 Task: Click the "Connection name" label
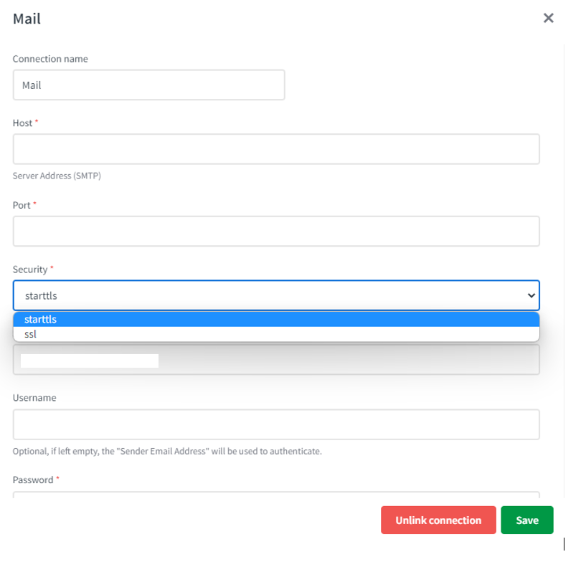tap(50, 59)
